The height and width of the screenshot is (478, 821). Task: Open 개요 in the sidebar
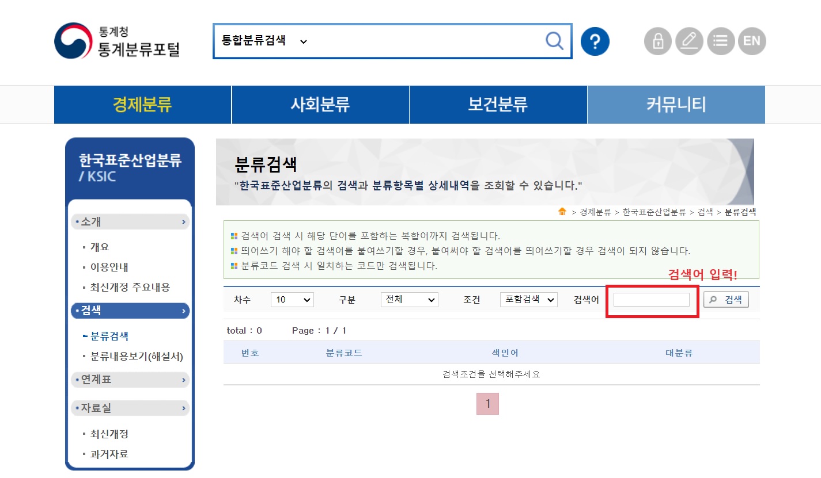(x=100, y=247)
